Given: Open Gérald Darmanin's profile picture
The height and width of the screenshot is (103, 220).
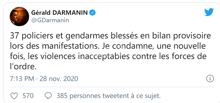Looking at the screenshot, I should tap(19, 16).
